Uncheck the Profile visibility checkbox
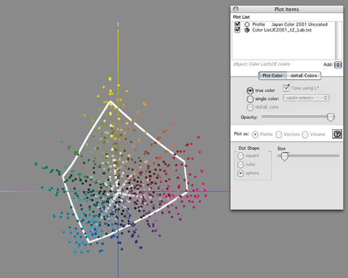This screenshot has width=348, height=278. [237, 24]
